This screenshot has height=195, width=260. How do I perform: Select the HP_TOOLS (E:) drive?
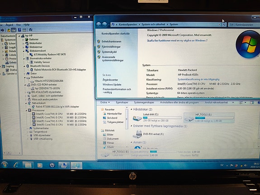tap(209, 118)
